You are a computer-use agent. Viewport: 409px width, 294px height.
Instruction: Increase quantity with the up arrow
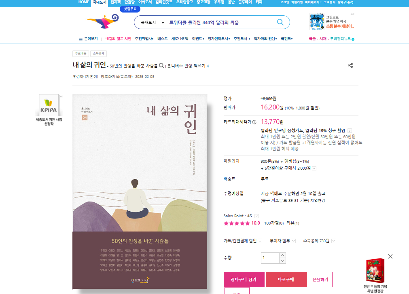(x=282, y=255)
